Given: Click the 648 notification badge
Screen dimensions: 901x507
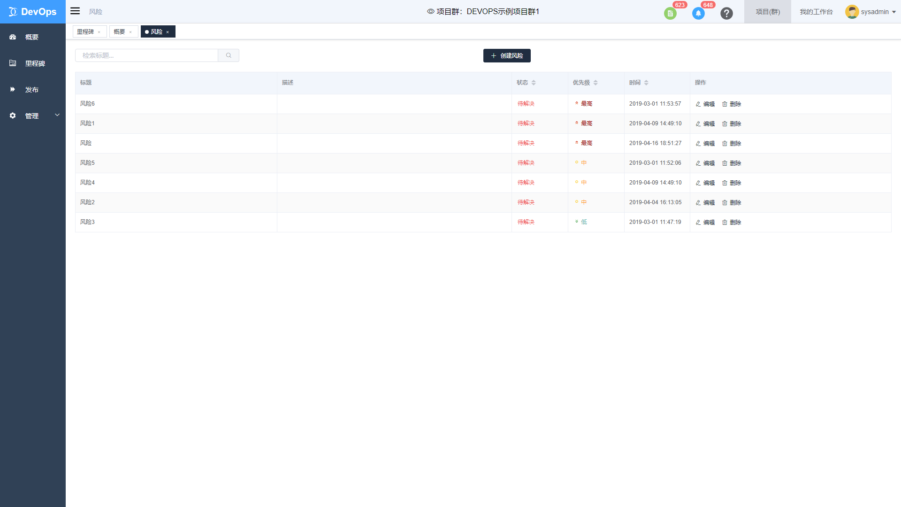Looking at the screenshot, I should pos(708,5).
